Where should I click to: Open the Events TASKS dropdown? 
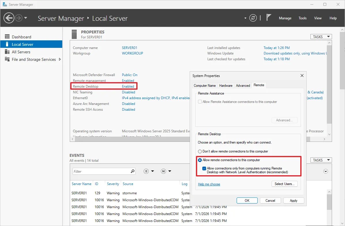(321, 160)
